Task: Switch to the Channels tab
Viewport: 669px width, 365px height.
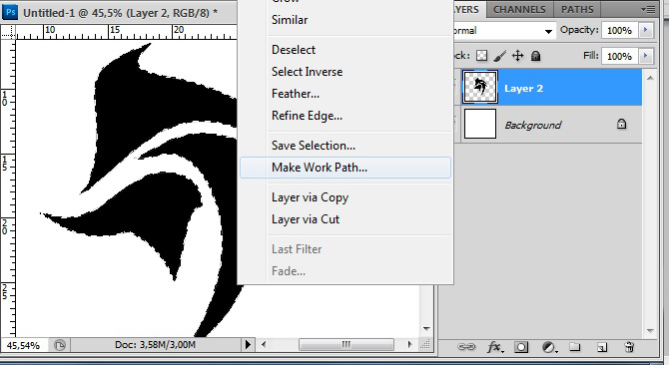Action: pos(519,9)
